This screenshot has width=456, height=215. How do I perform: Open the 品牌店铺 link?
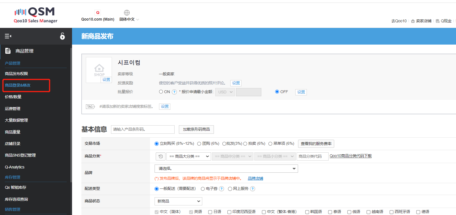pos(255,178)
